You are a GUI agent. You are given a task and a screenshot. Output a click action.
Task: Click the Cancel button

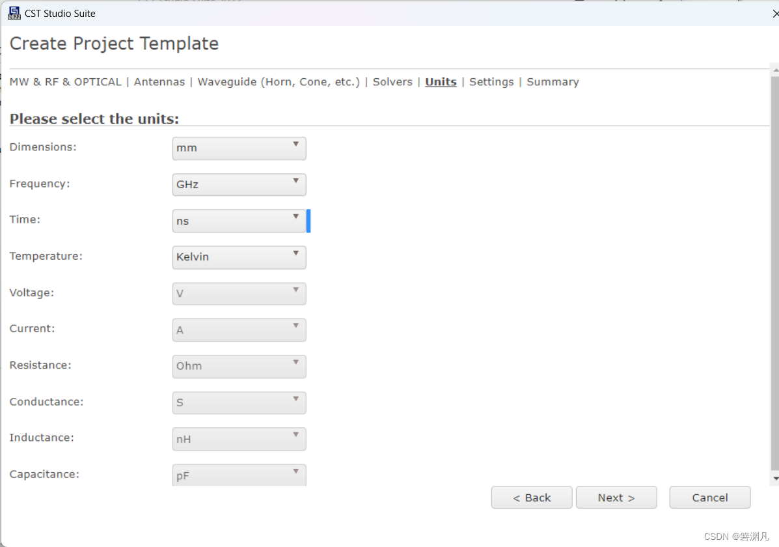pyautogui.click(x=710, y=498)
